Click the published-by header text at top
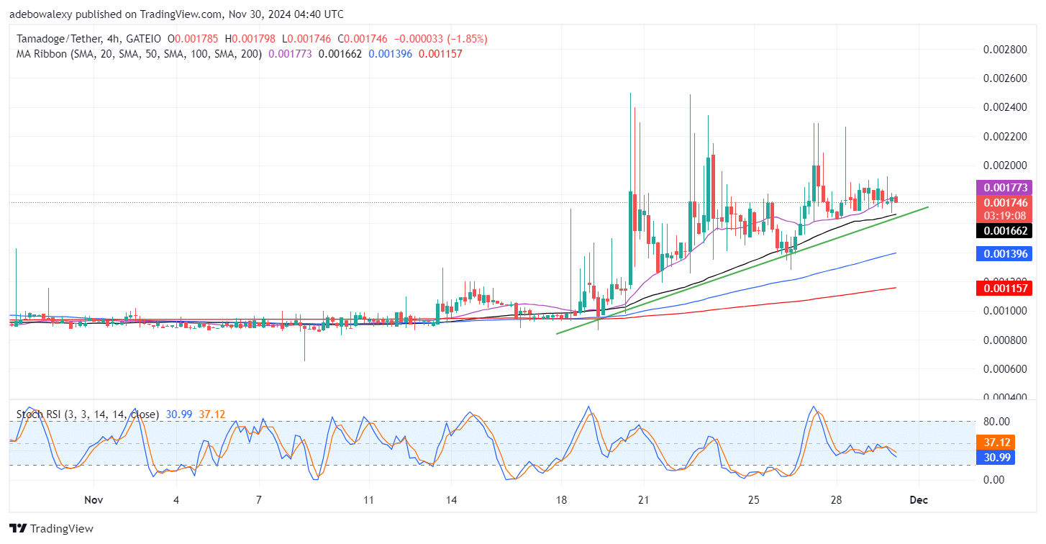 tap(176, 14)
